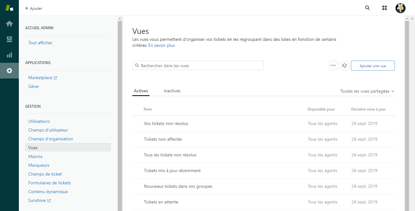Switch to the Inactives tab

pyautogui.click(x=172, y=91)
